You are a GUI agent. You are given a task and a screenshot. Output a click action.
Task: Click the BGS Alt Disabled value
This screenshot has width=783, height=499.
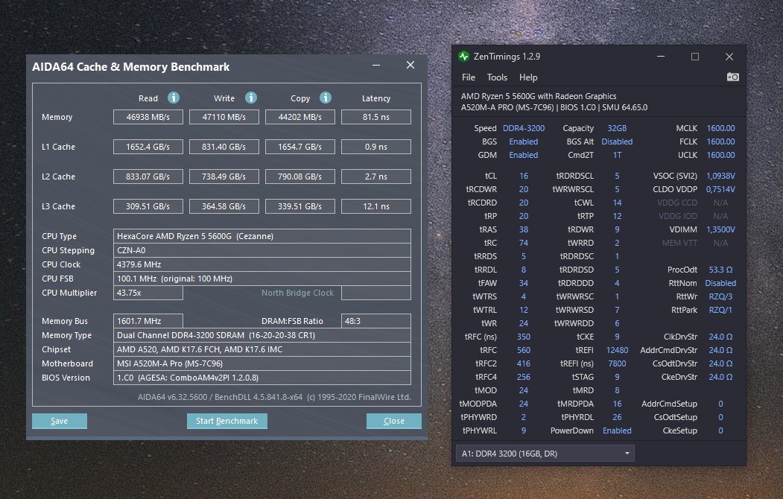[x=617, y=142]
